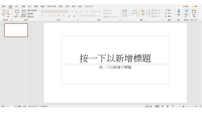Toggle Italic formatting
Screen dimensions: 202x113
46,16
